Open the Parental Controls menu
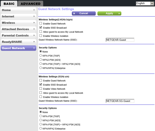Viewport: 155px width, 131px height. click(x=18, y=35)
